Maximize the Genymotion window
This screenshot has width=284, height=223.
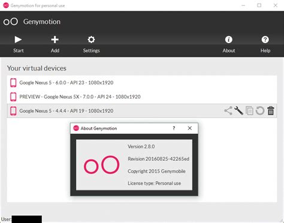tap(259, 5)
